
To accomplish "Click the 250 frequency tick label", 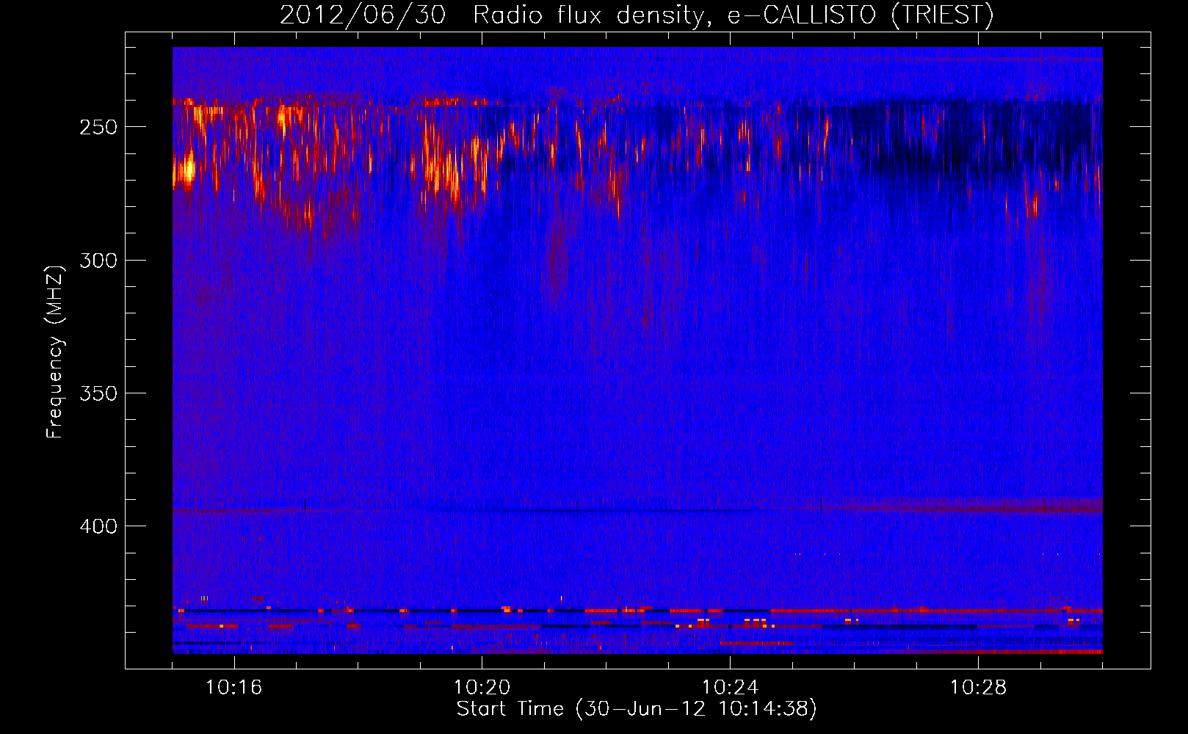I will pos(98,127).
